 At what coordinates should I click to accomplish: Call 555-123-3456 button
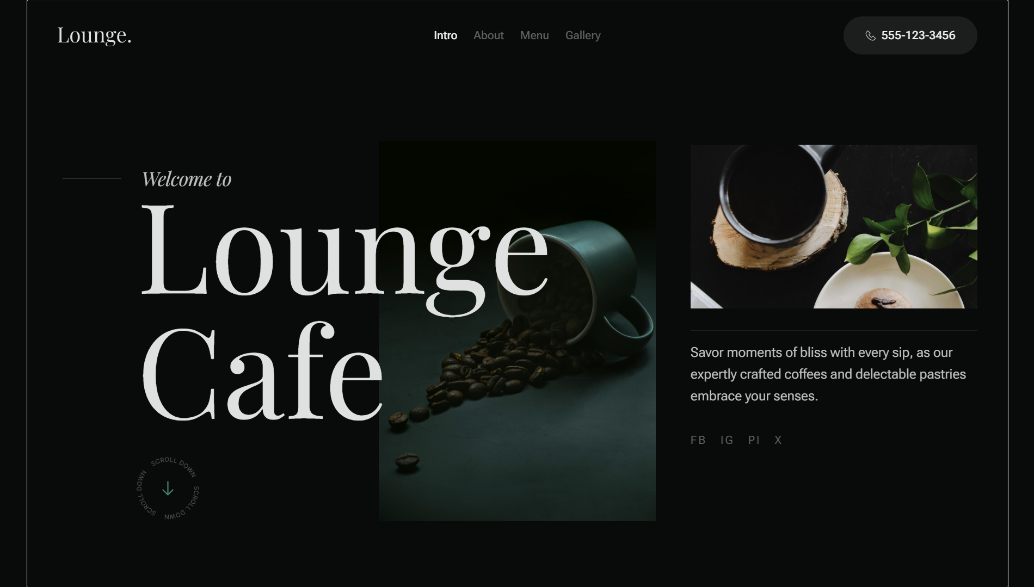(x=910, y=35)
